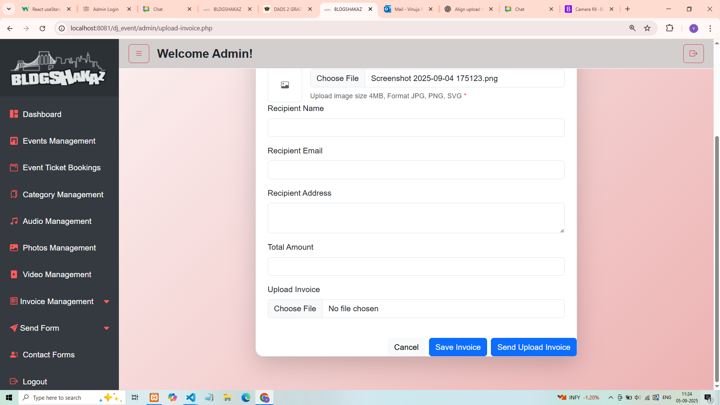720x405 pixels.
Task: Toggle sidebar with hamburger menu icon
Action: tap(139, 54)
